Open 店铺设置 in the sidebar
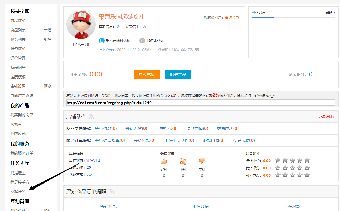This screenshot has height=211, width=340. [x=18, y=86]
